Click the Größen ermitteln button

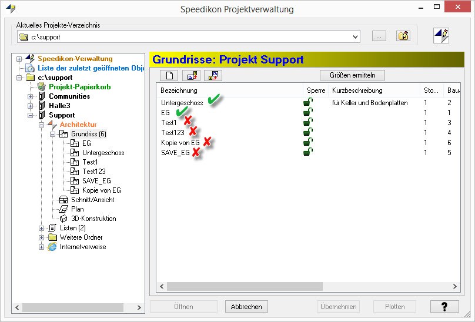point(352,75)
